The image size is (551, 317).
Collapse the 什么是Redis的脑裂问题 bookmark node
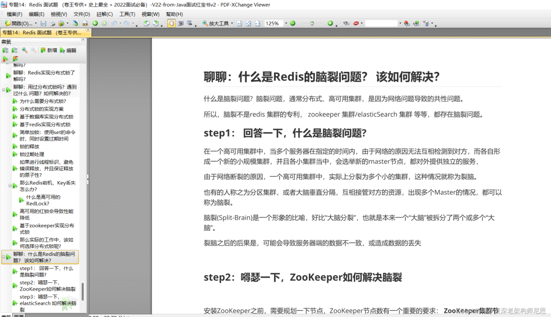pos(4,257)
